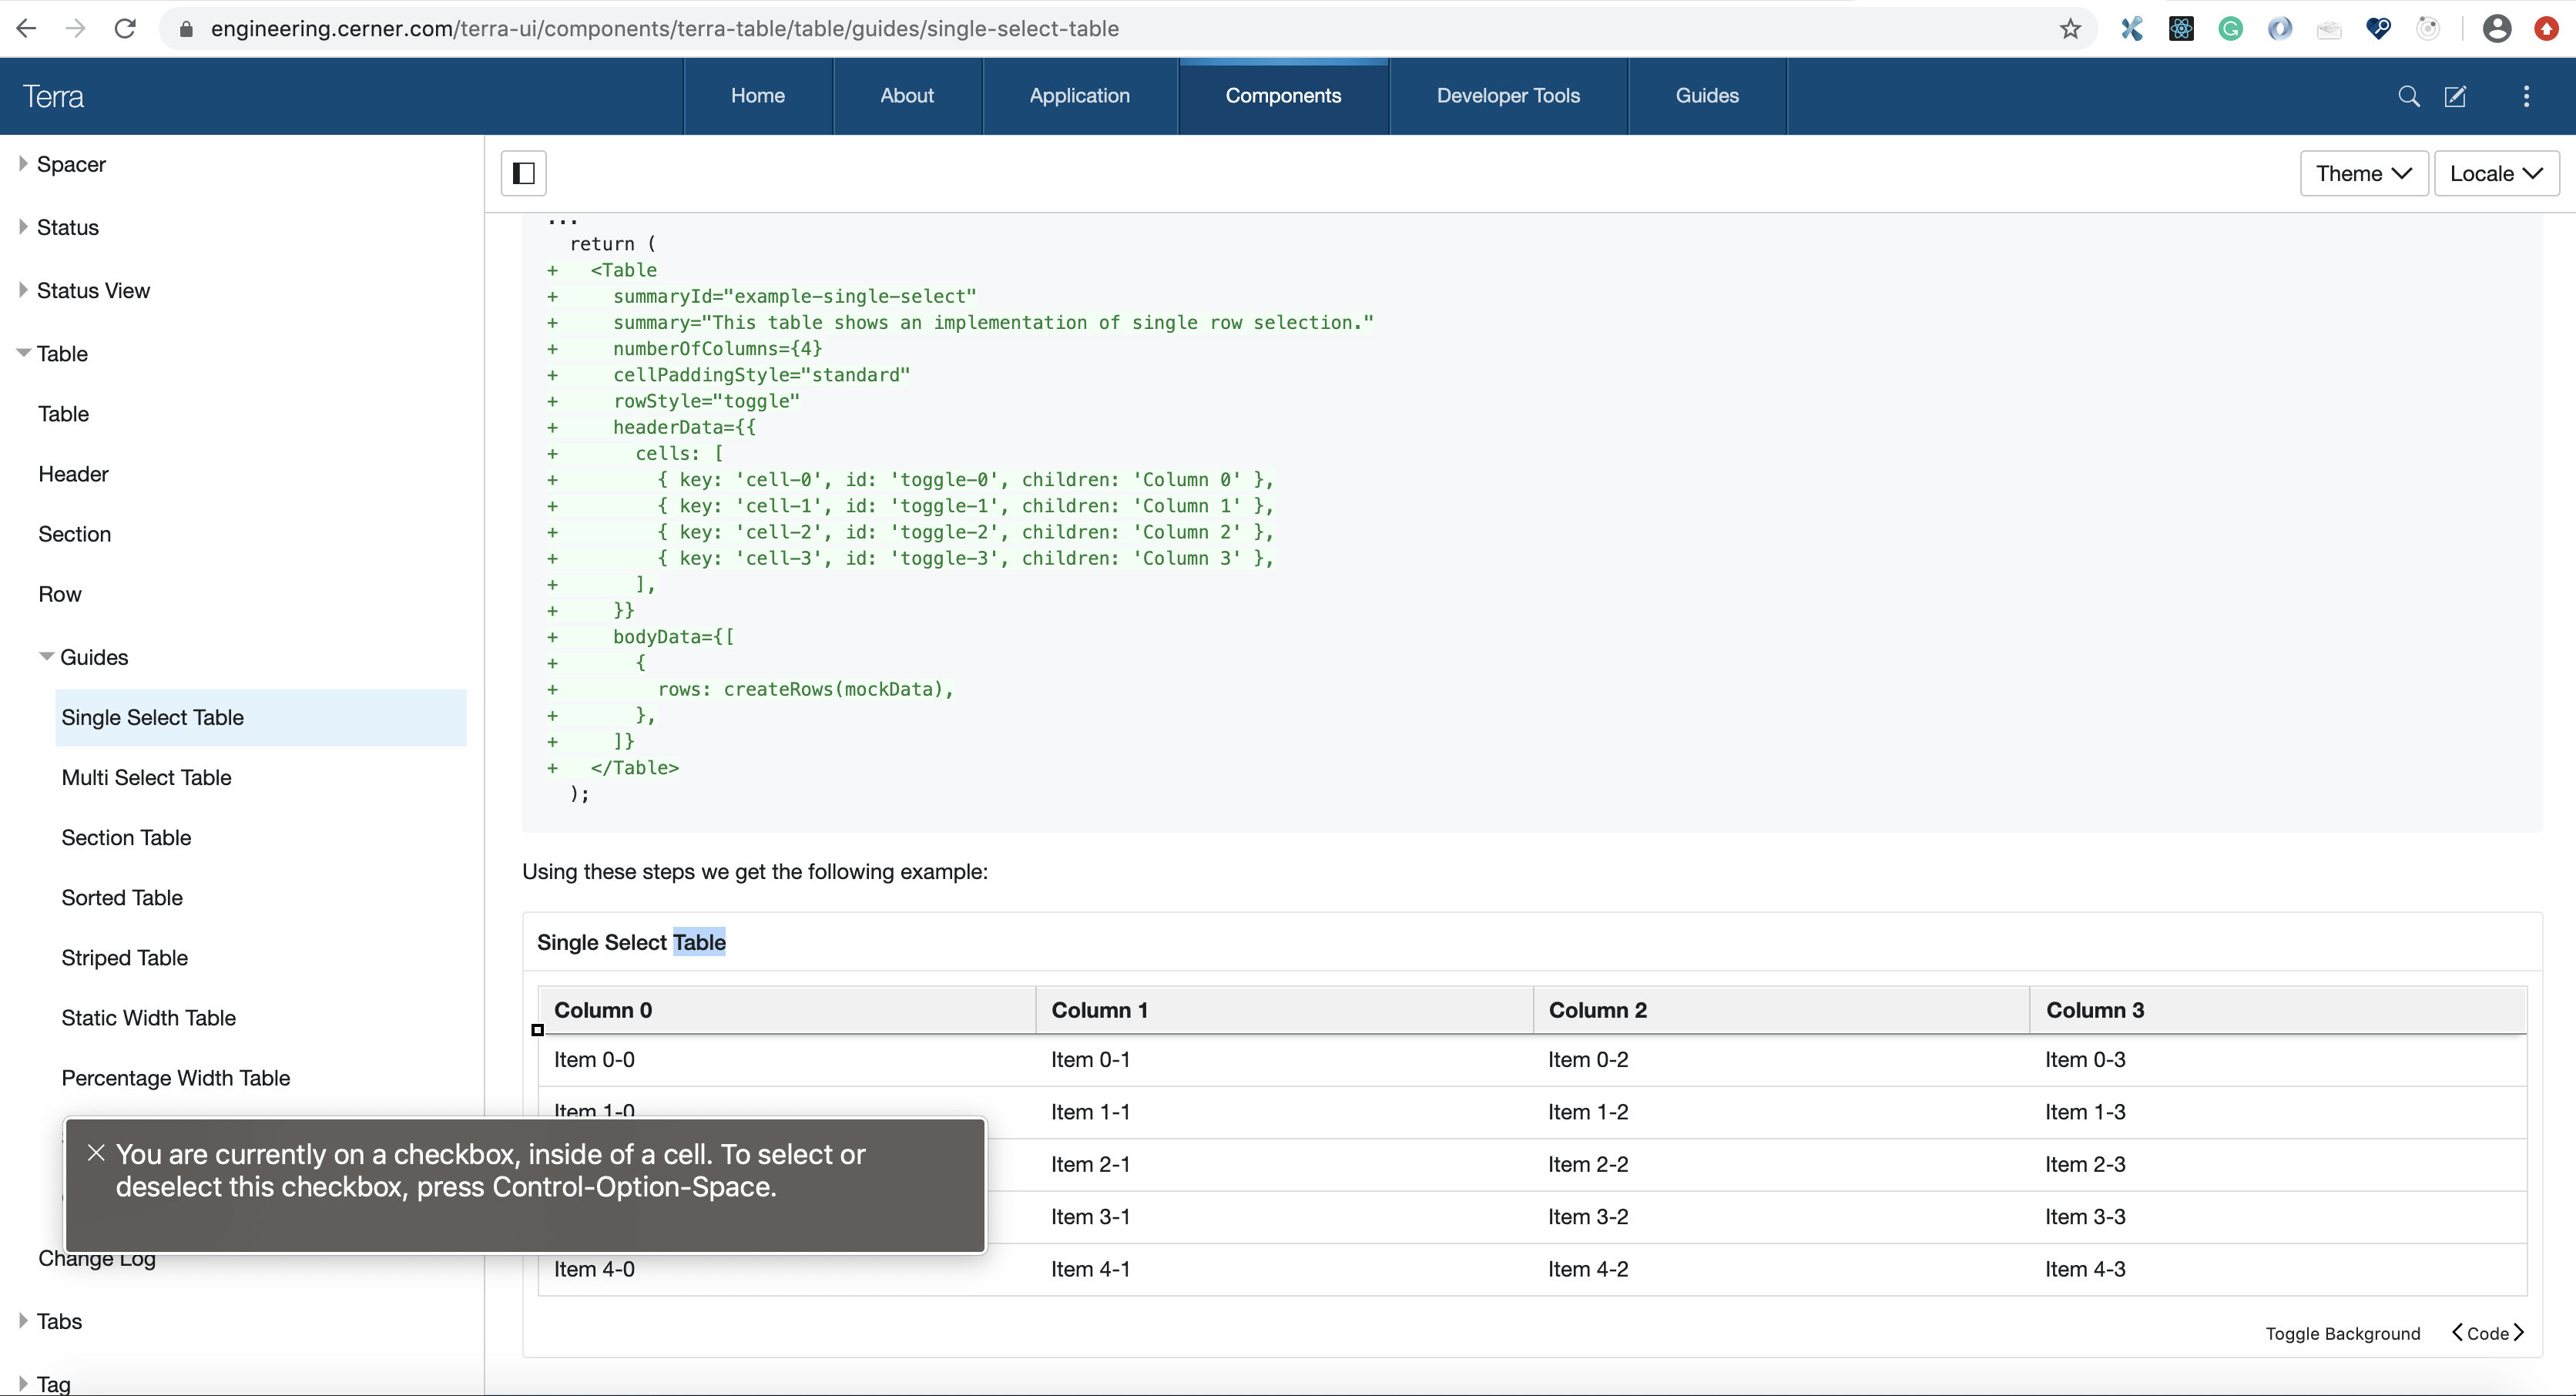Open the Multi Select Table guide link
Viewport: 2576px width, 1396px height.
[x=146, y=777]
